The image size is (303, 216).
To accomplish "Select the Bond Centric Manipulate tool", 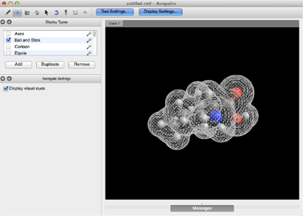I will [x=27, y=12].
